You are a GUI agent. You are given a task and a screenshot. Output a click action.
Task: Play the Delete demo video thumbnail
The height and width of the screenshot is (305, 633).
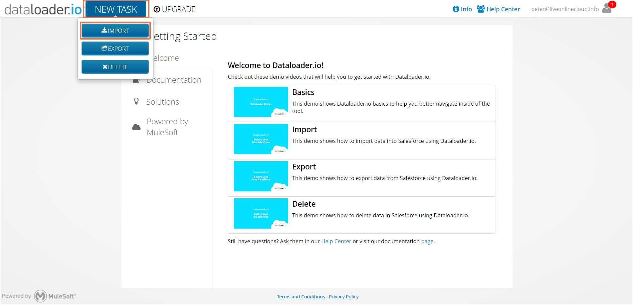261,213
